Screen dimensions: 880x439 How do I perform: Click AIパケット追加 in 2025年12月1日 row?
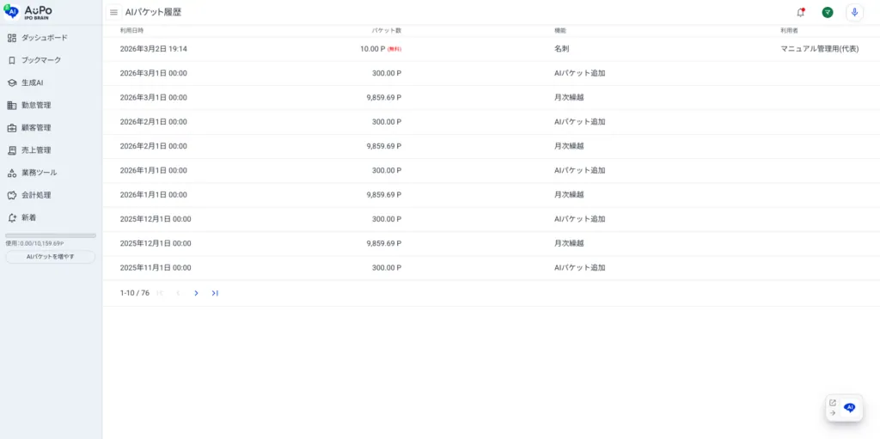[x=580, y=219]
